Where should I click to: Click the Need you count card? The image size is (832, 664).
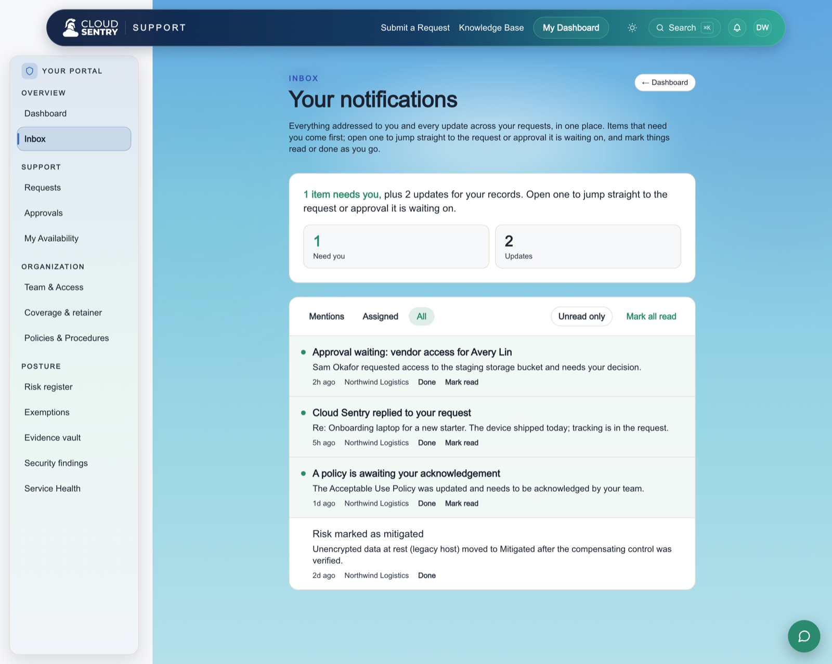click(396, 246)
